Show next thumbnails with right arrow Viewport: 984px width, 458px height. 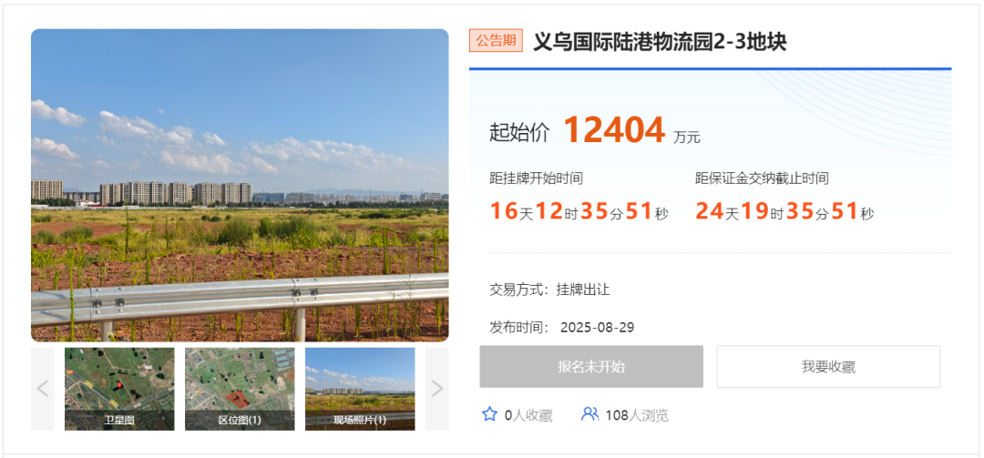click(436, 389)
